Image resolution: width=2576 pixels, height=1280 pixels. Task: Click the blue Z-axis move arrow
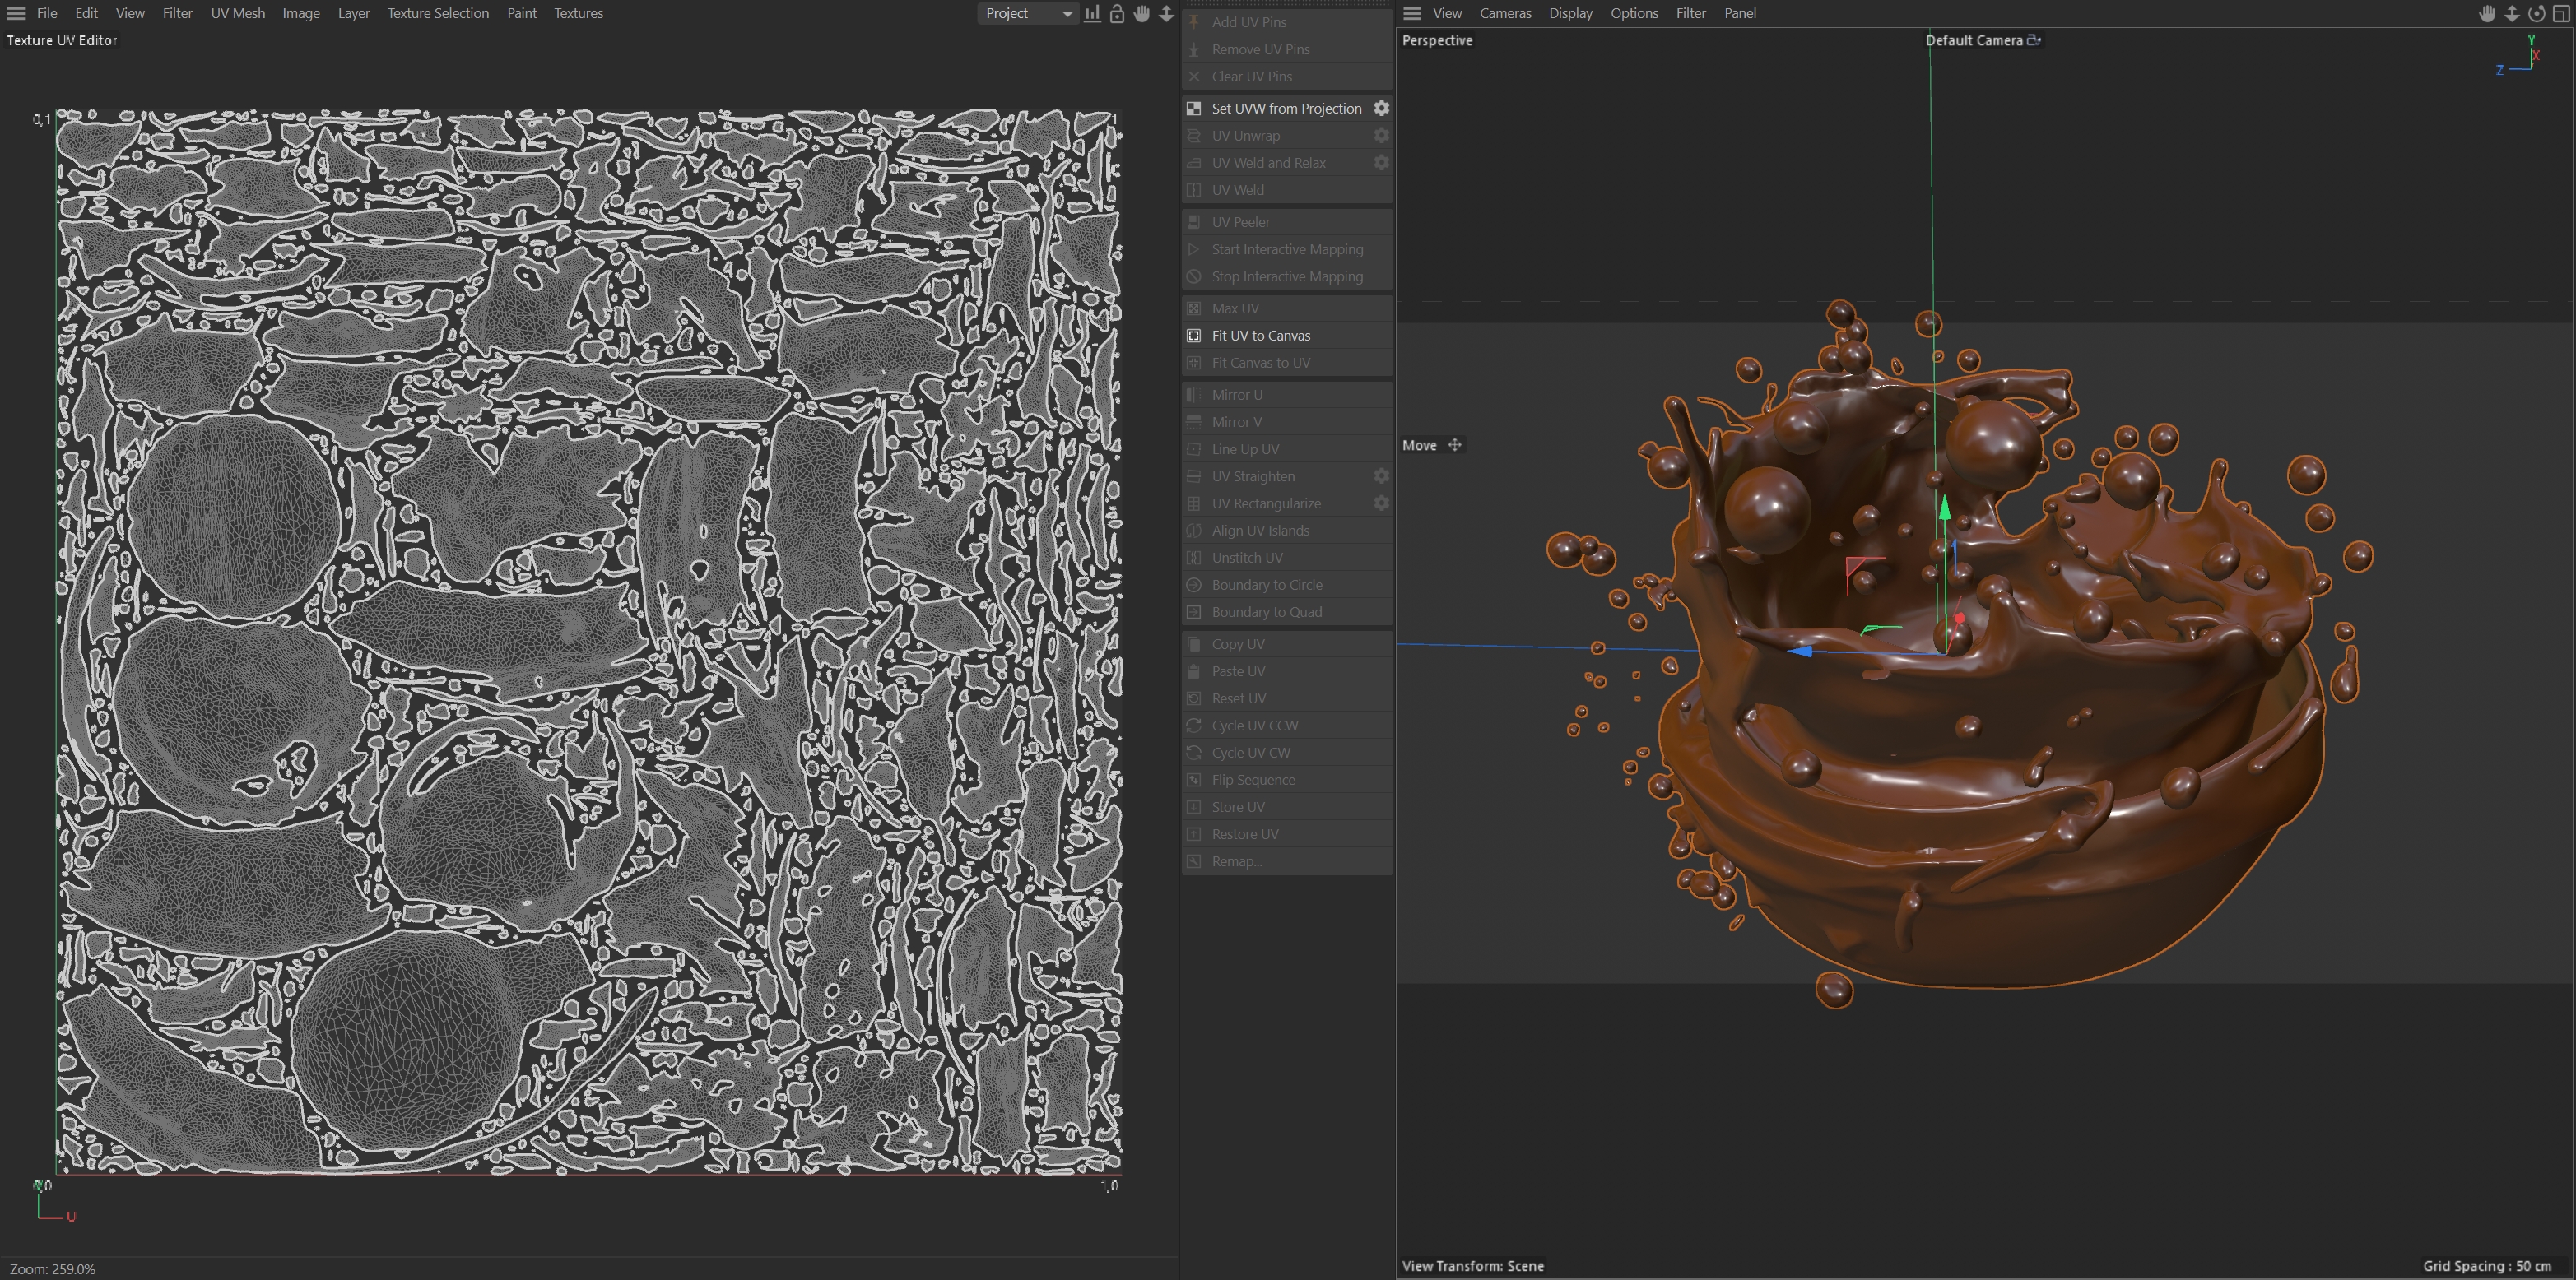(x=1801, y=652)
